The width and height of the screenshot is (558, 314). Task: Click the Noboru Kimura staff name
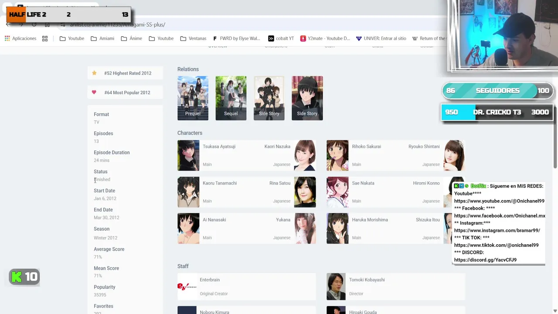[214, 312]
